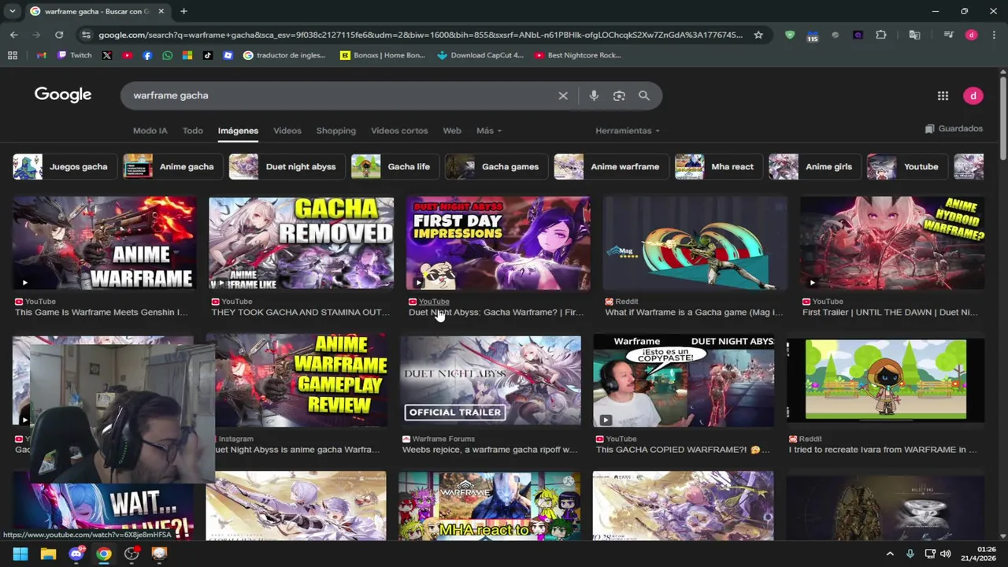1008x567 pixels.
Task: Open the TikTok bookmark
Action: coord(207,55)
